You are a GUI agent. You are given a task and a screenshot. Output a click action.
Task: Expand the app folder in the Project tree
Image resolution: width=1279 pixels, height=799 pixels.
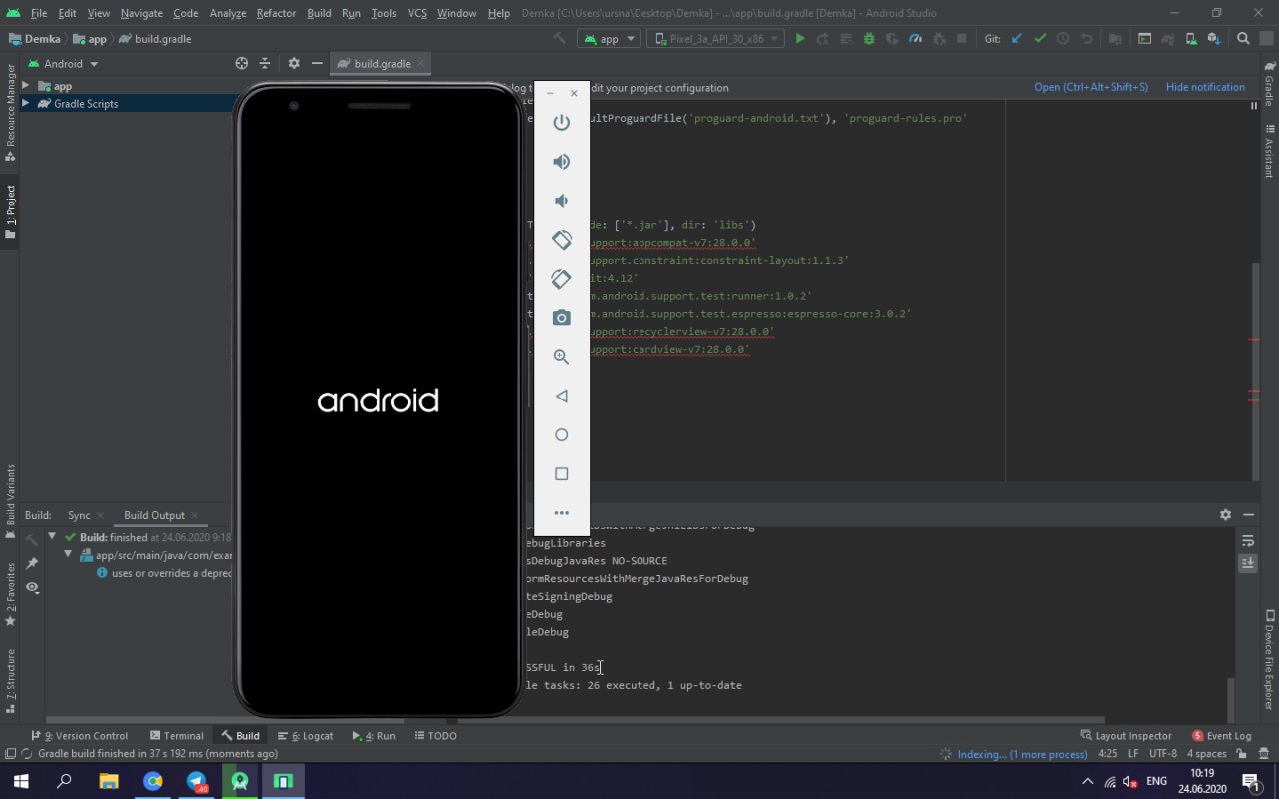[26, 86]
